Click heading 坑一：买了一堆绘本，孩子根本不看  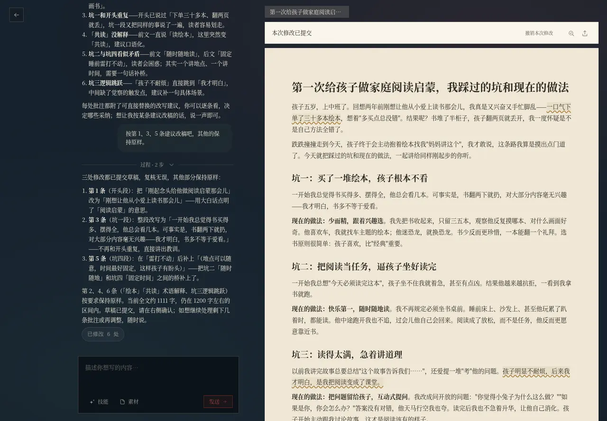tap(360, 179)
